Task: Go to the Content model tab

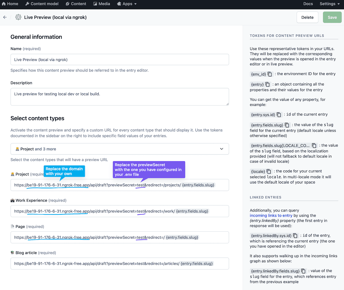Action: tap(42, 4)
